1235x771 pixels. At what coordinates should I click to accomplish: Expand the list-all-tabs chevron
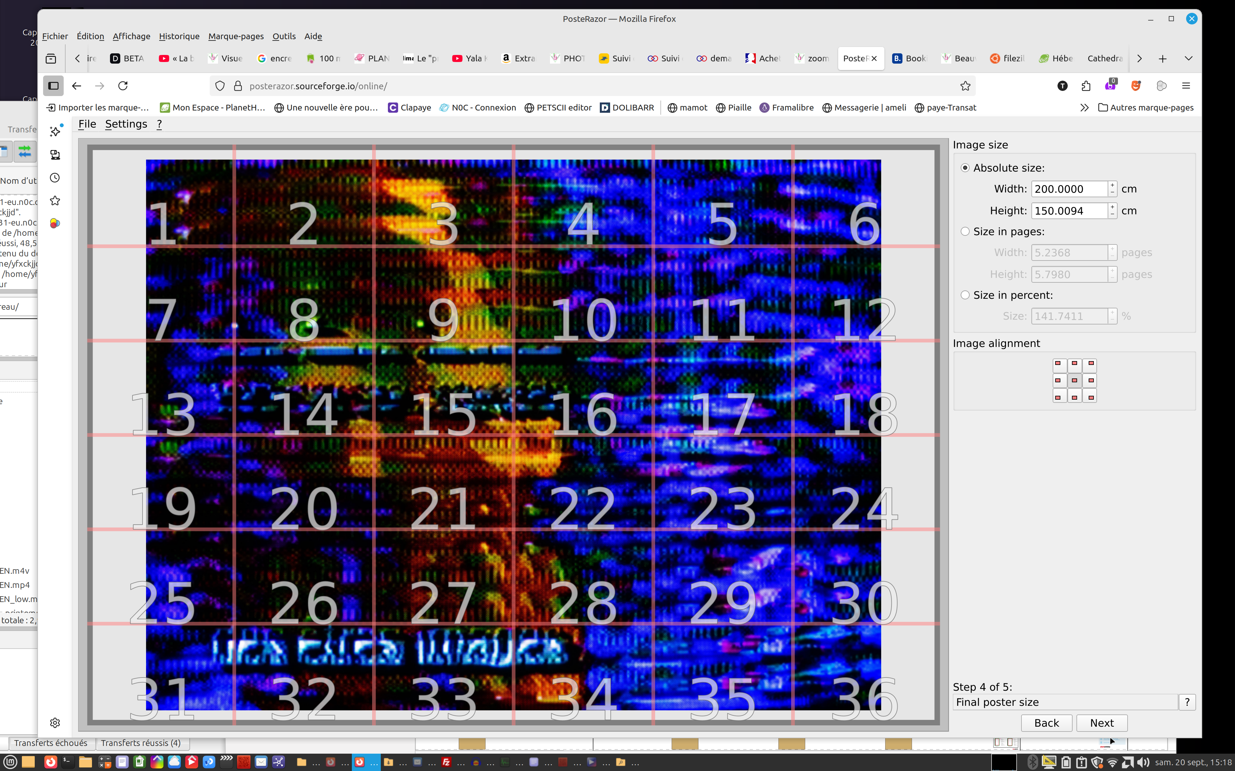coord(1189,59)
